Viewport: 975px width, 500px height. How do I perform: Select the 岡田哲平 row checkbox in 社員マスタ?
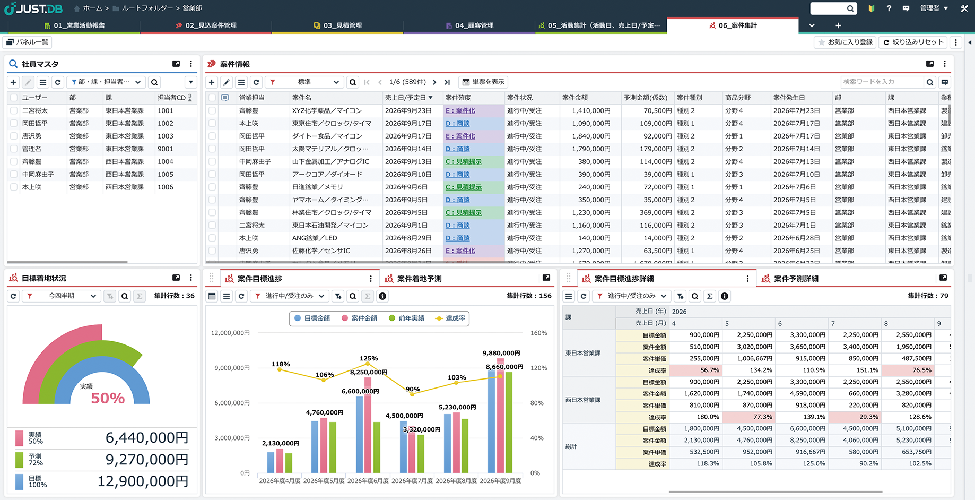point(14,124)
